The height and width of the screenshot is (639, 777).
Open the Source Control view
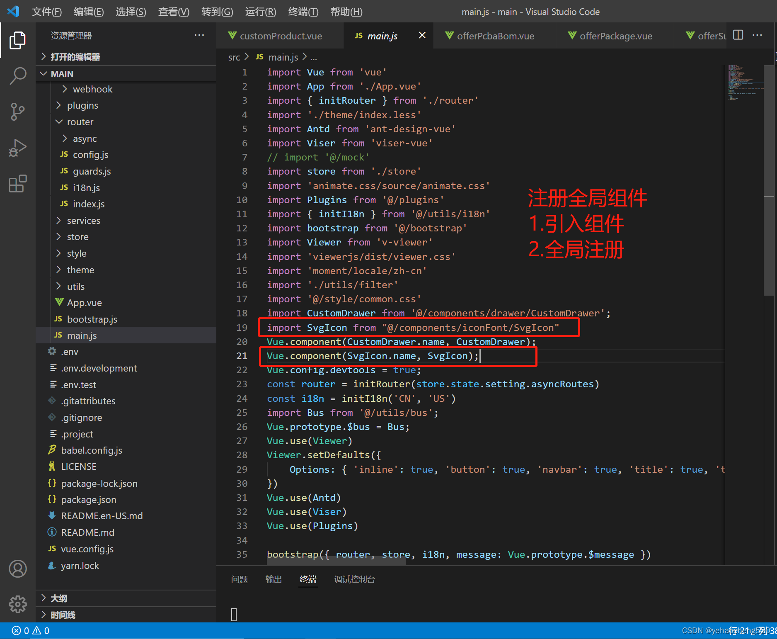(x=17, y=112)
